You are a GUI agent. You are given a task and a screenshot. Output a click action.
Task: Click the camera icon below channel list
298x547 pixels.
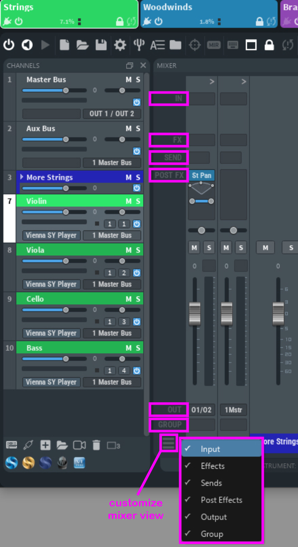click(x=79, y=445)
